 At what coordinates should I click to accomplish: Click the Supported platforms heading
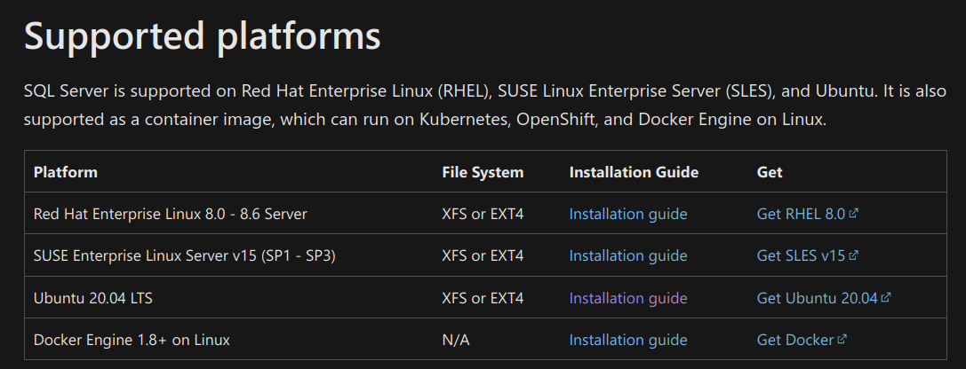click(202, 35)
